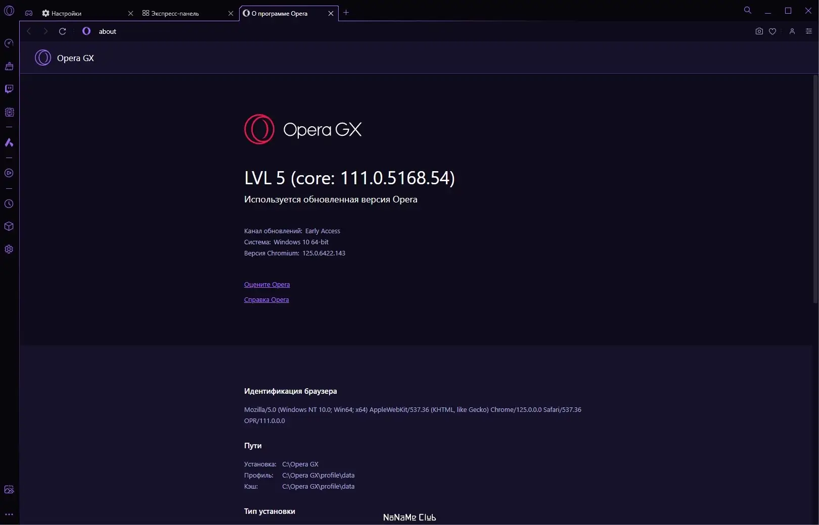Click the Early Access update channel value

pyautogui.click(x=323, y=231)
